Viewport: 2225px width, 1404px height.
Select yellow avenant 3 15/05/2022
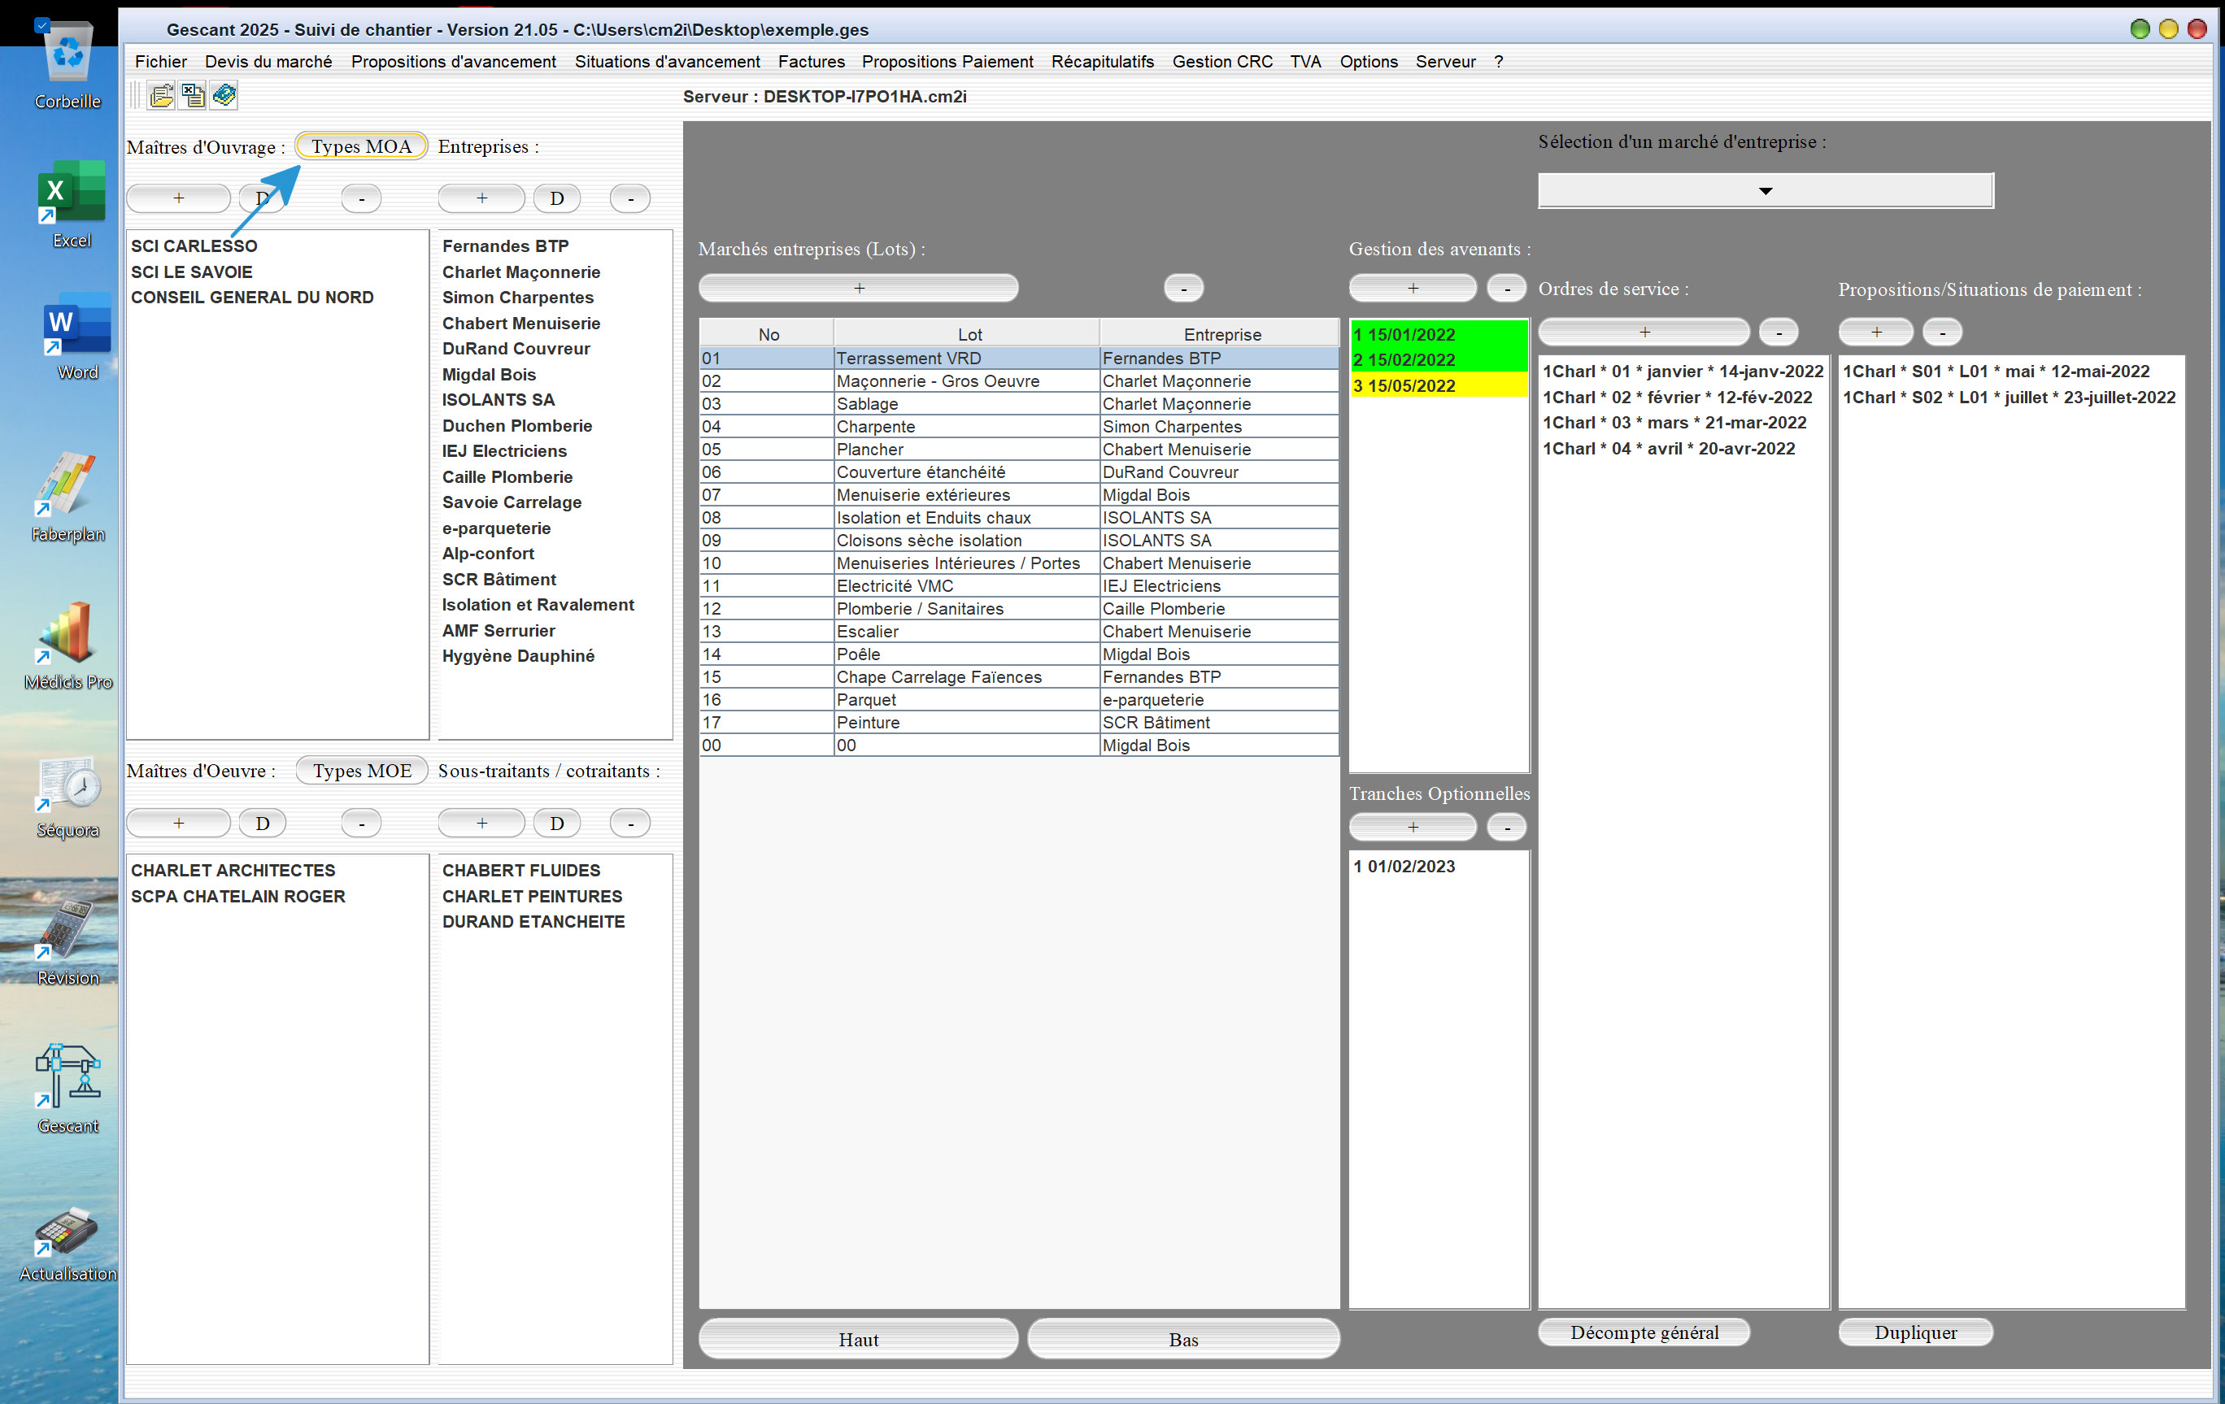[x=1439, y=385]
